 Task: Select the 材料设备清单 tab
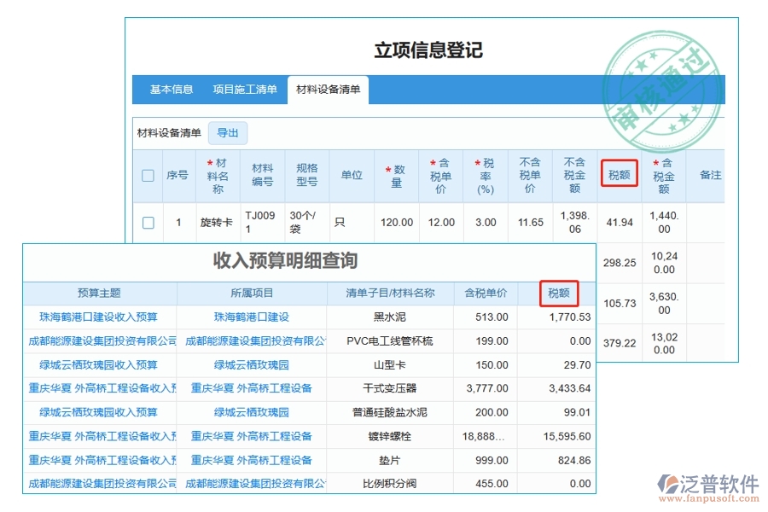(x=327, y=89)
